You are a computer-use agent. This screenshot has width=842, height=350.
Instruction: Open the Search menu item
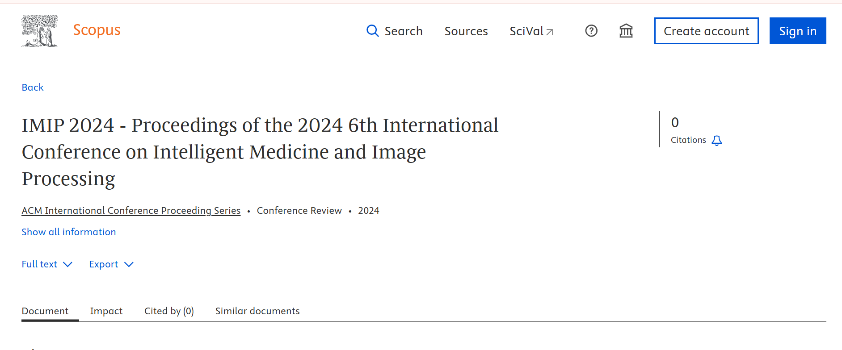click(x=404, y=31)
